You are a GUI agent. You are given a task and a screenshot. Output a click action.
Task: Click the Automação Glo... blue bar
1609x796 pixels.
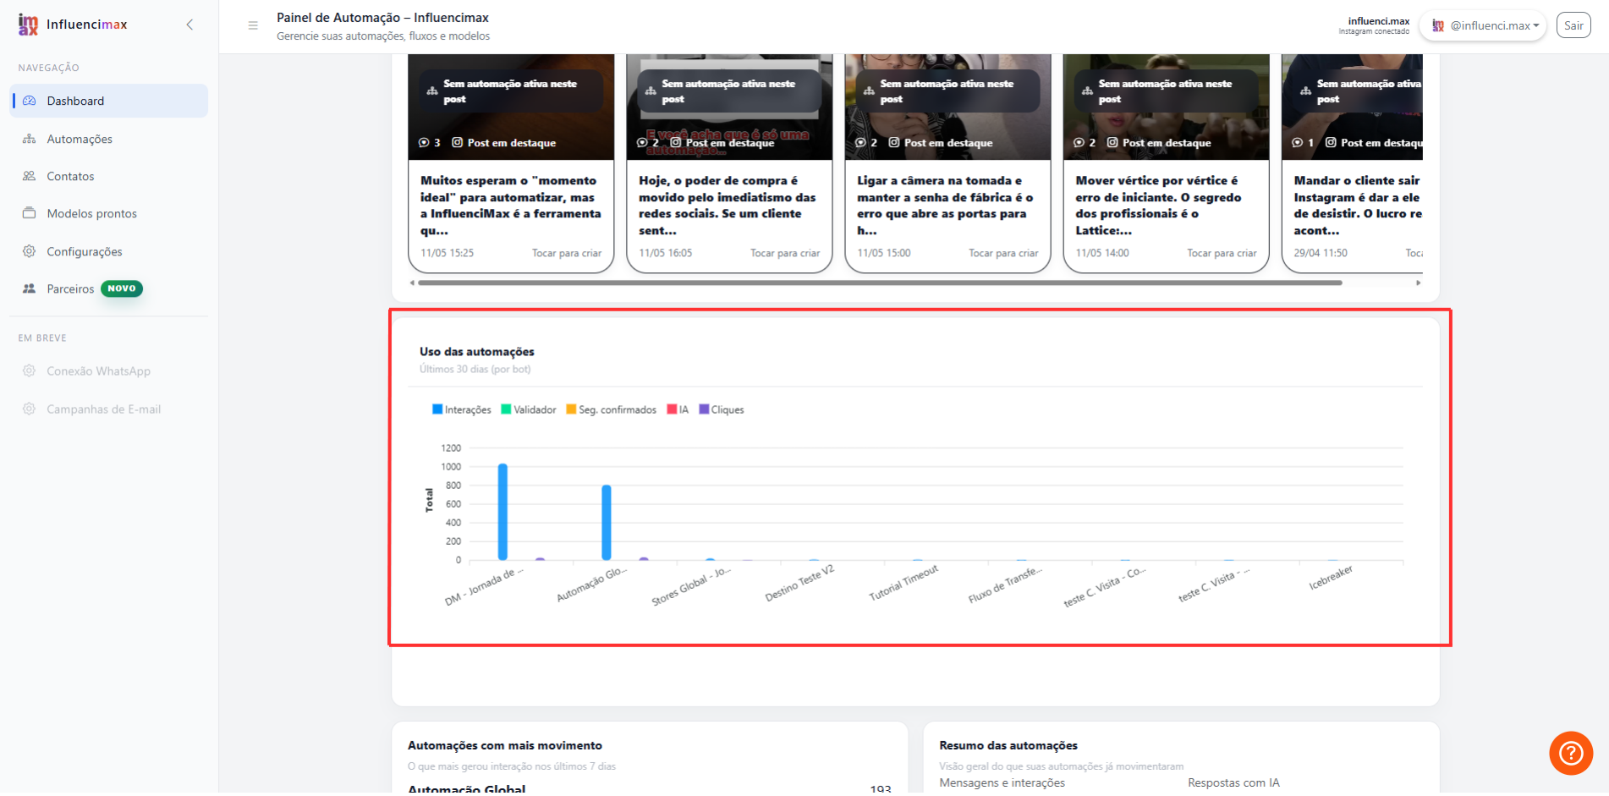[x=607, y=523]
